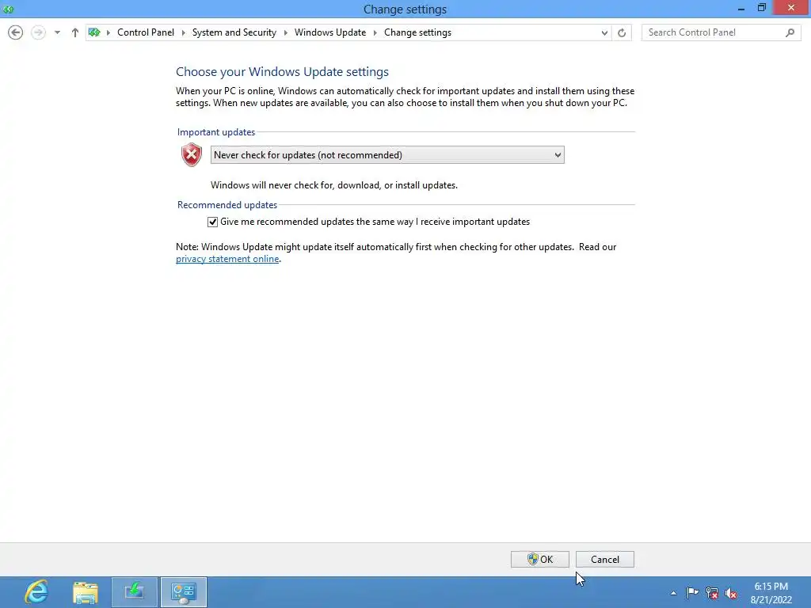Click the Forward navigation arrow
Screen dimensions: 811x608
point(38,32)
